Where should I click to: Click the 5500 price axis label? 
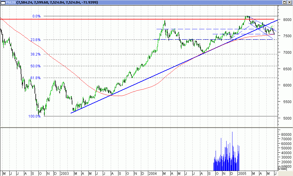pyautogui.click(x=287, y=102)
